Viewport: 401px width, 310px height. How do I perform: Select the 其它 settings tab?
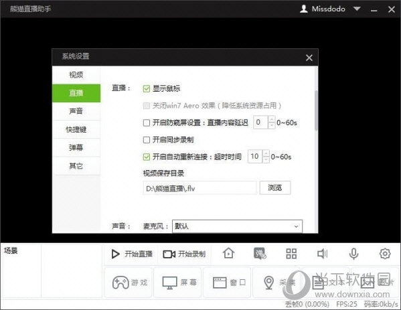76,166
